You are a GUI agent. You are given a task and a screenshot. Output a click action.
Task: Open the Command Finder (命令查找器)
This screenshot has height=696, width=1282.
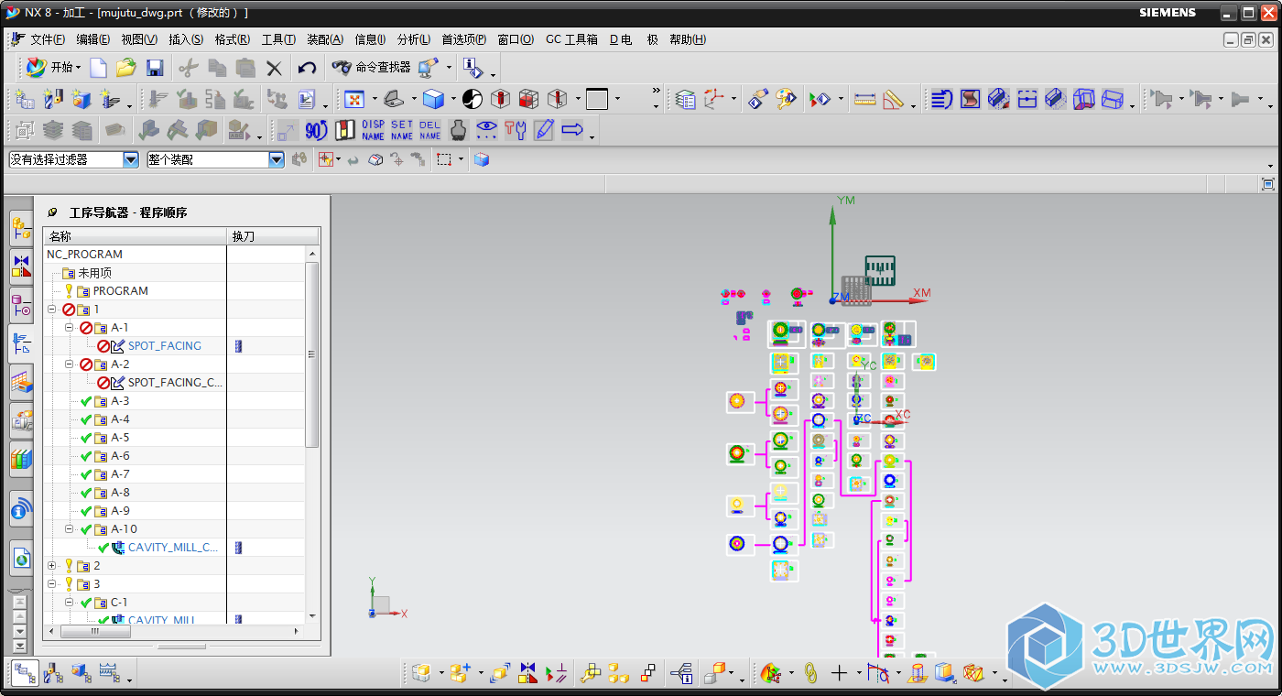tap(372, 68)
